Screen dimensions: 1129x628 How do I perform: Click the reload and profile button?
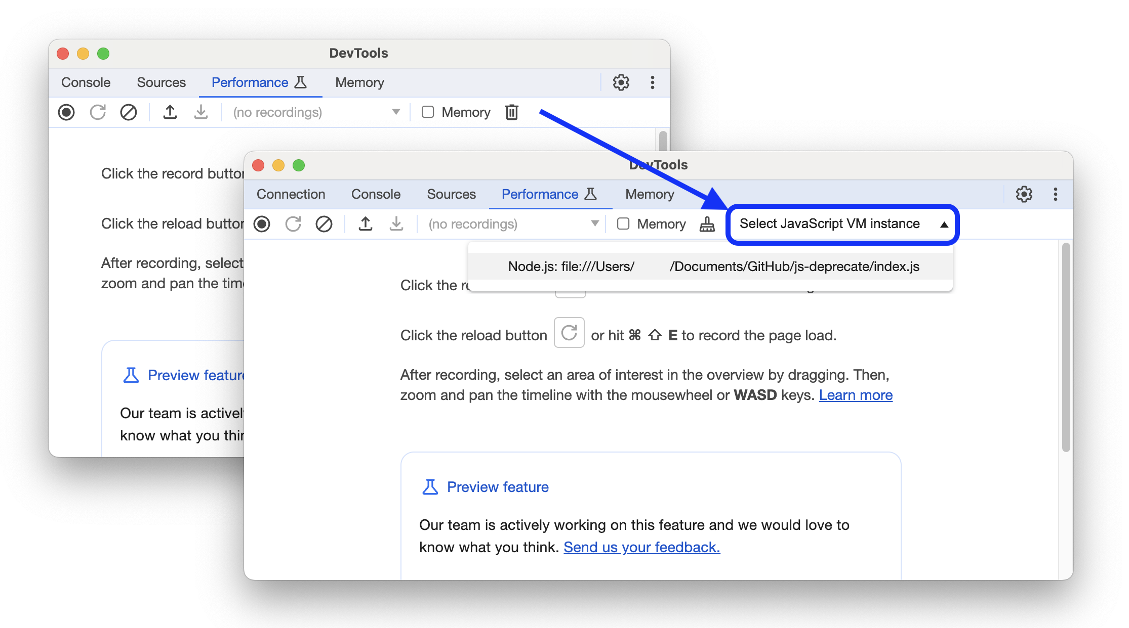pos(293,225)
